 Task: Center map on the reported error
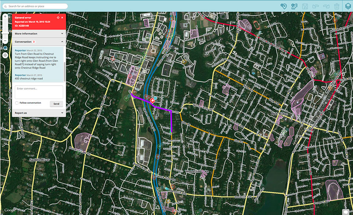(57, 18)
